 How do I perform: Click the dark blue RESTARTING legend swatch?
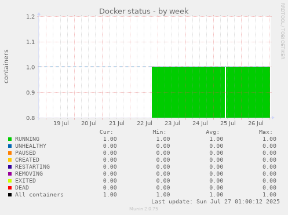tap(10, 167)
